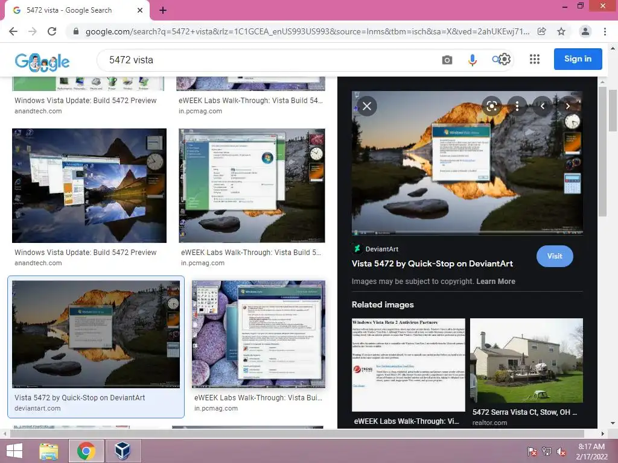Image resolution: width=618 pixels, height=463 pixels.
Task: Click the Visit button for DeviantArt
Action: (x=555, y=256)
